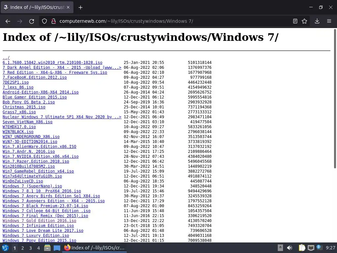Open Blue Gamer Edition 2015.iso link

(35, 97)
